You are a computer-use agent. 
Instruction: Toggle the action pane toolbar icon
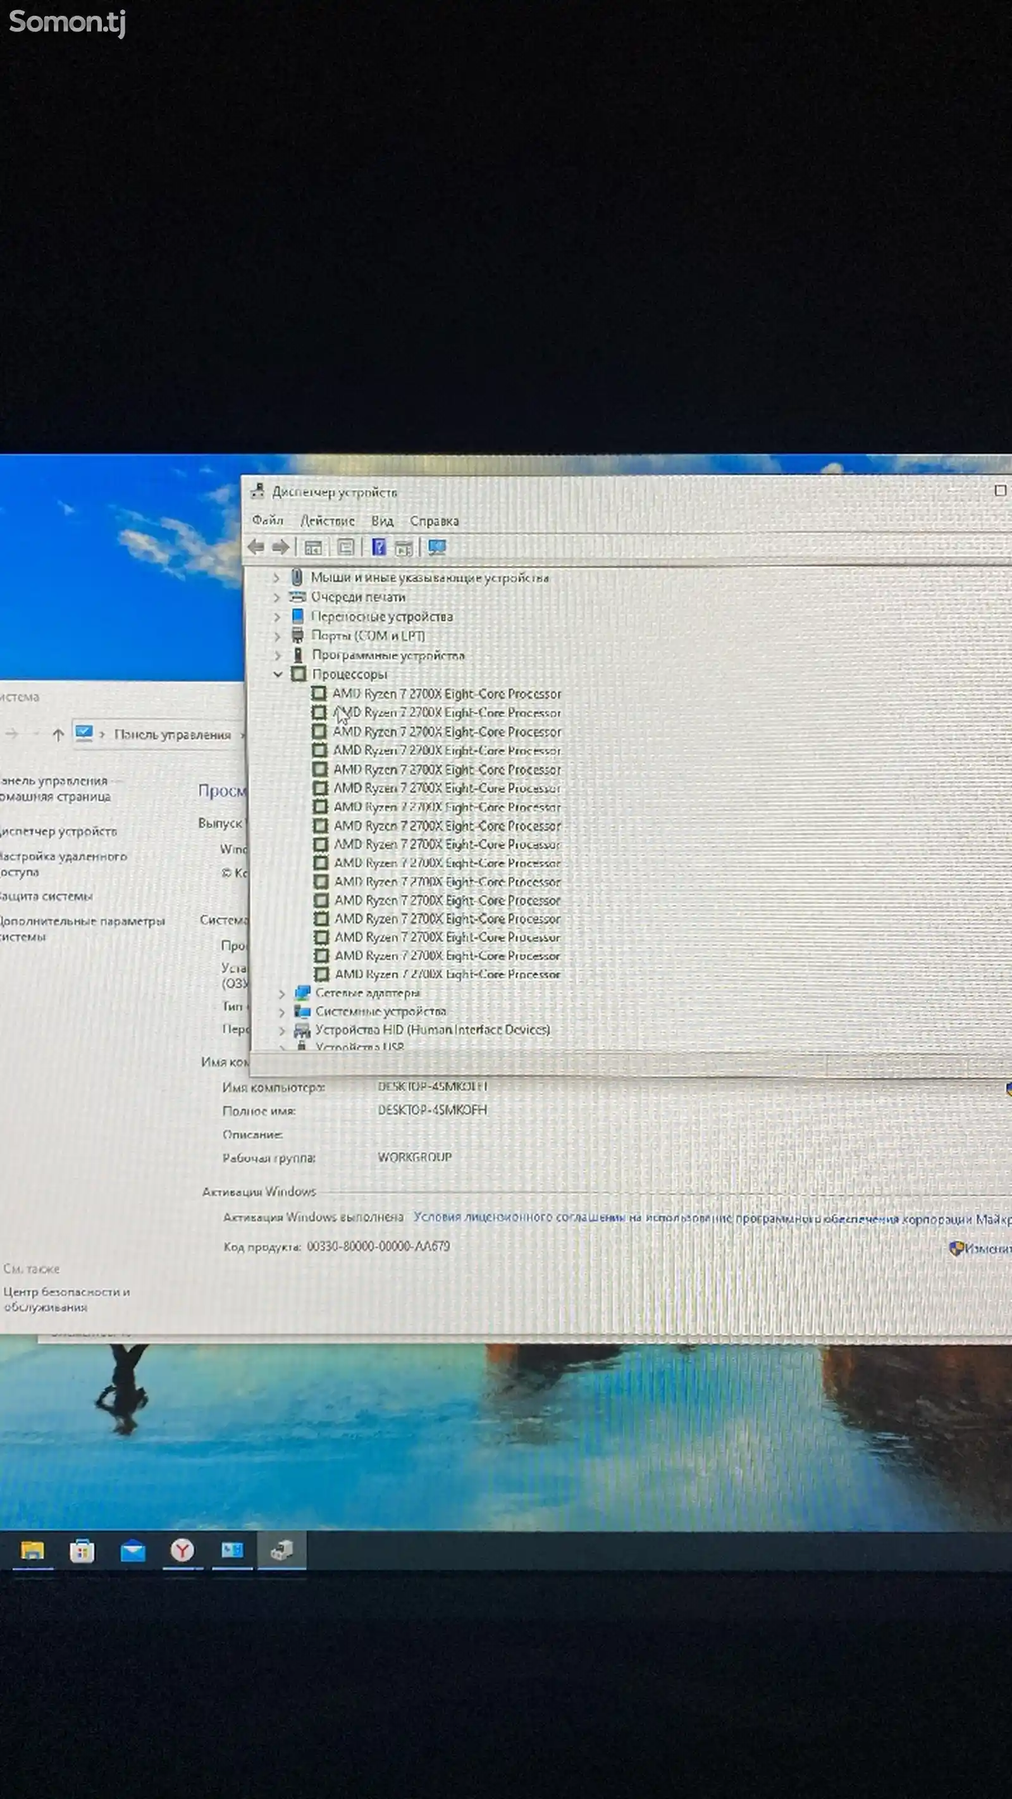(x=404, y=548)
